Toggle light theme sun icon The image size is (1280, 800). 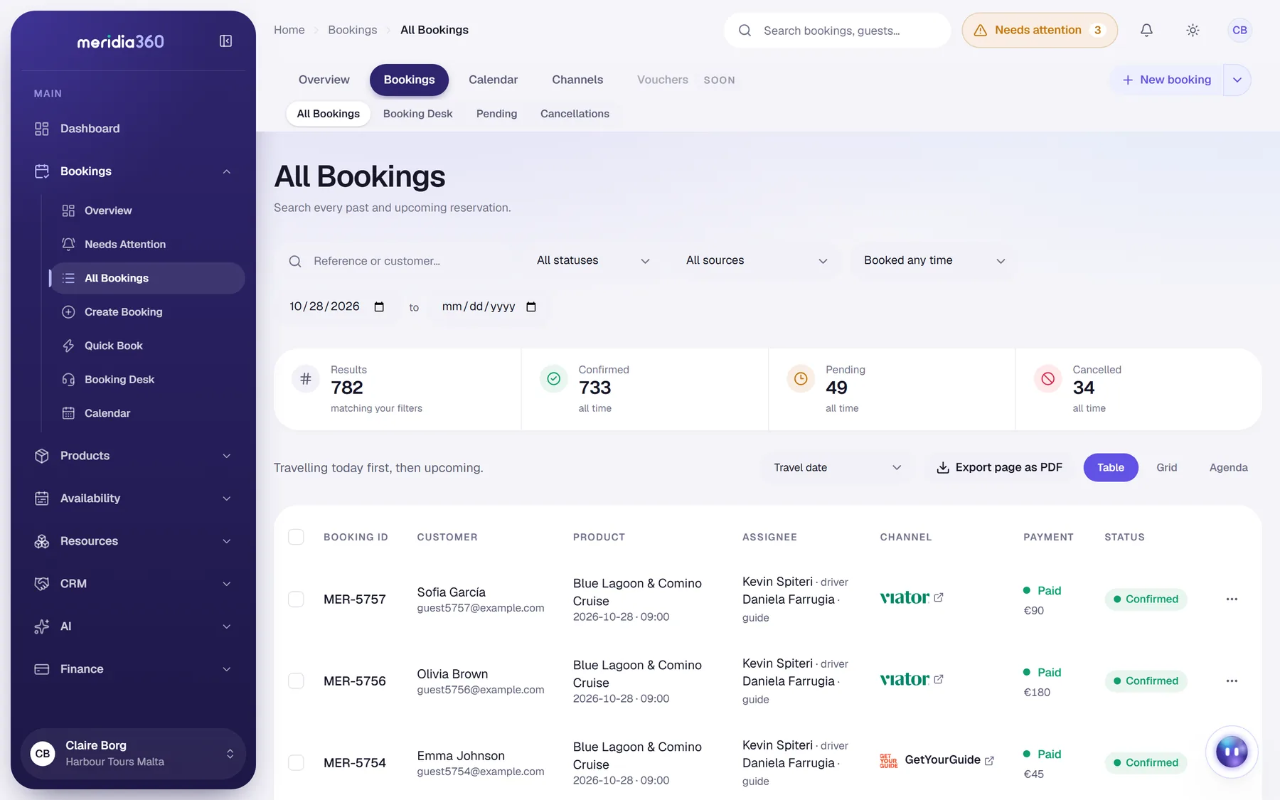[1193, 30]
